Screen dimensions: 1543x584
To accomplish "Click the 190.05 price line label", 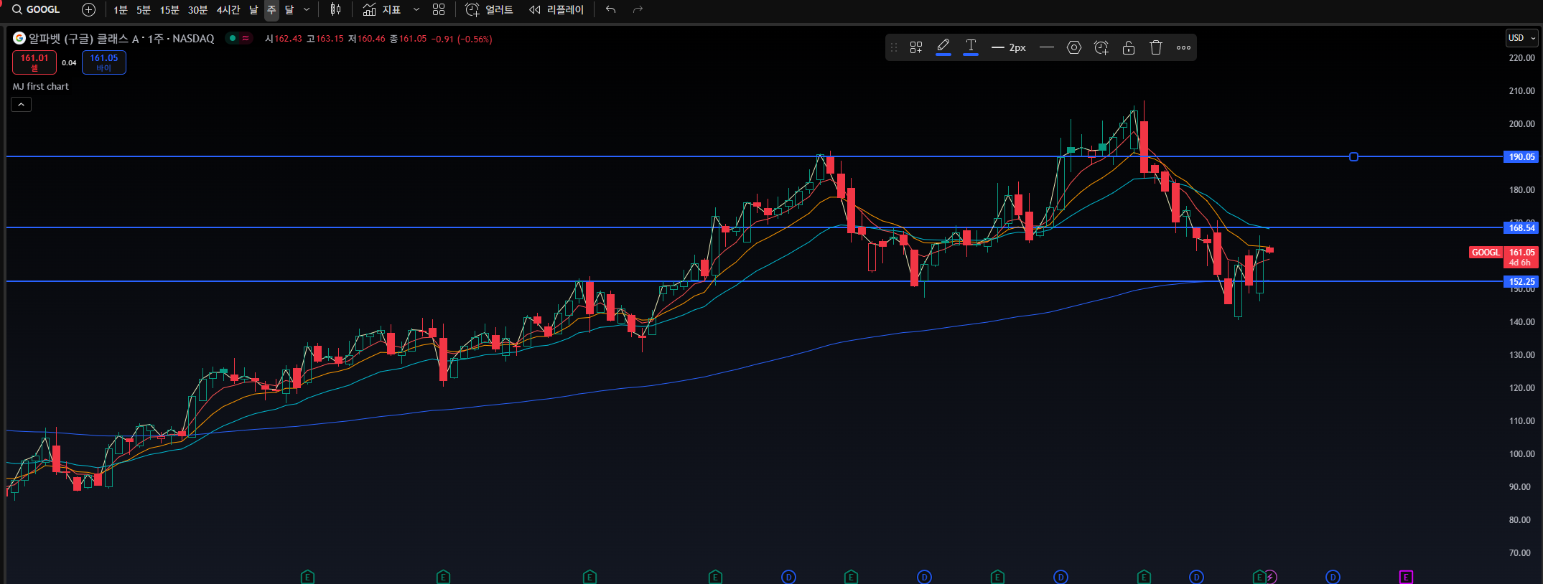I will coord(1521,156).
